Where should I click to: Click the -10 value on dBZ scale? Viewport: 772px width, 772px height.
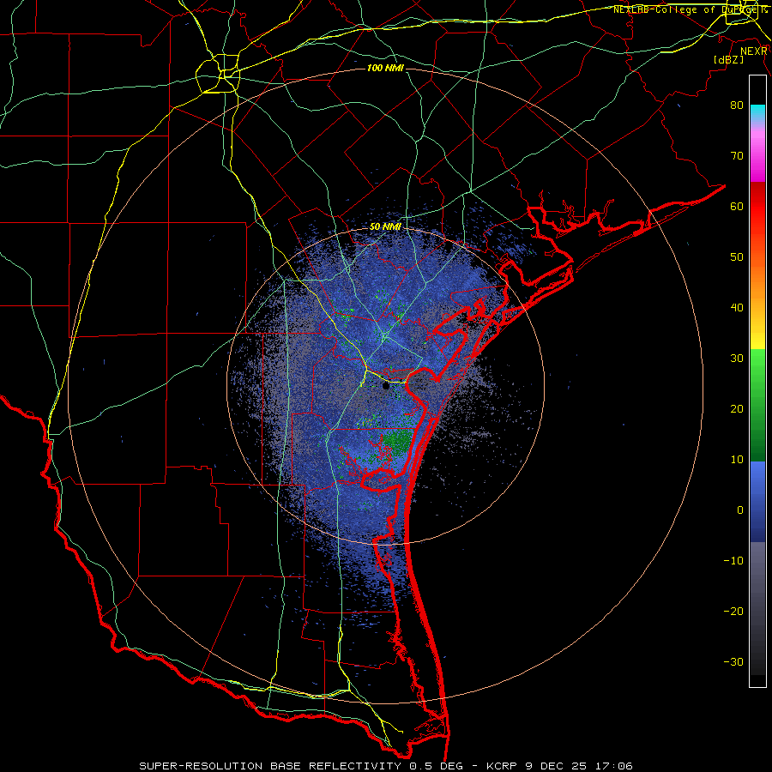point(733,561)
